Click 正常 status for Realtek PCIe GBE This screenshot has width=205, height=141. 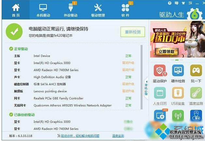(128, 98)
